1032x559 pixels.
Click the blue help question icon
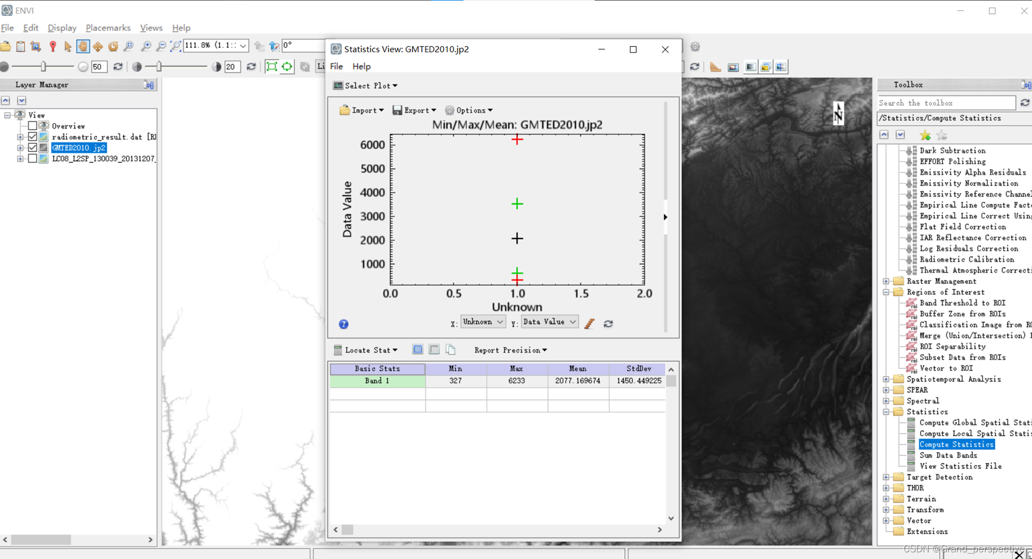(344, 324)
